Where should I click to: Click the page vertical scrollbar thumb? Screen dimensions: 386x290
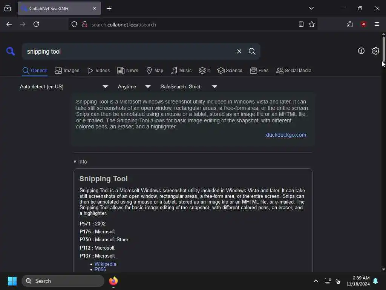383,49
